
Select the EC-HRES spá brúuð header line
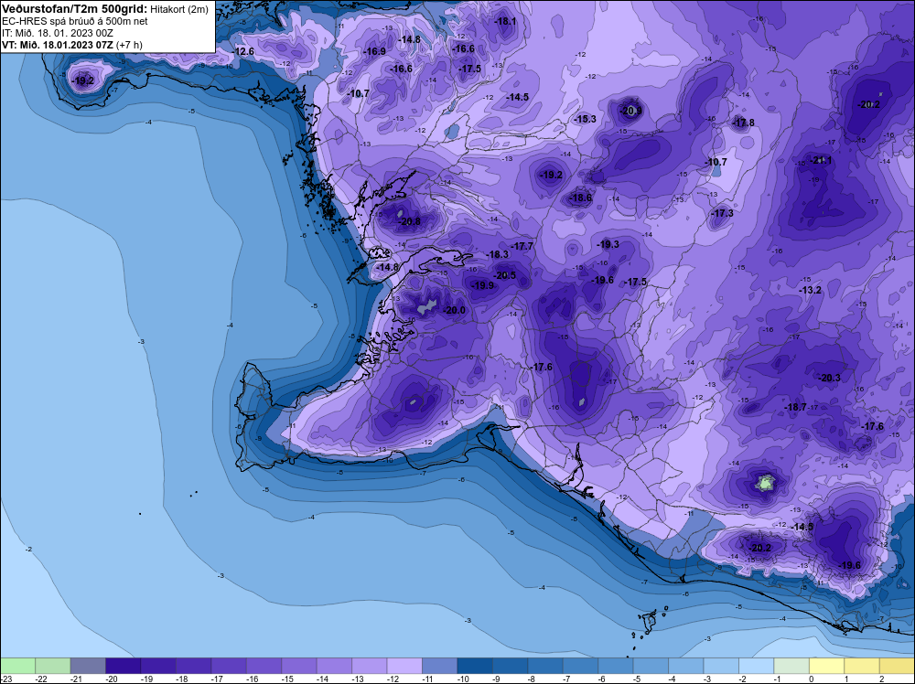(x=75, y=21)
